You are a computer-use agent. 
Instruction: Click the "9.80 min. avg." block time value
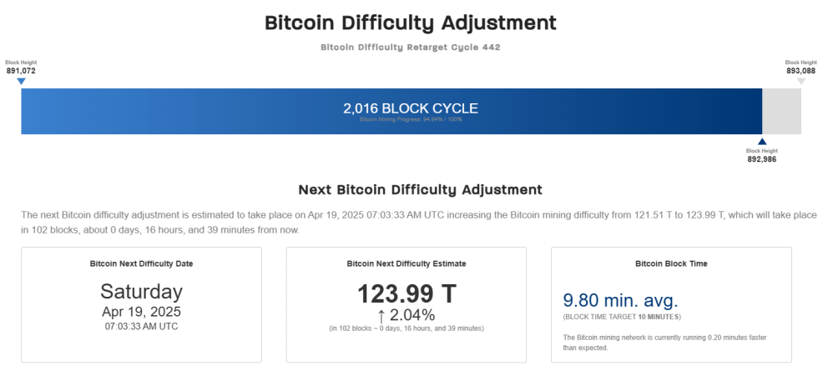click(x=620, y=300)
